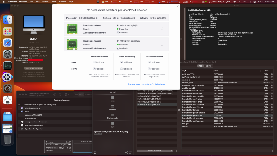Open Launchpad from the Dock
Viewport: 277px width, 156px height.
click(7, 31)
